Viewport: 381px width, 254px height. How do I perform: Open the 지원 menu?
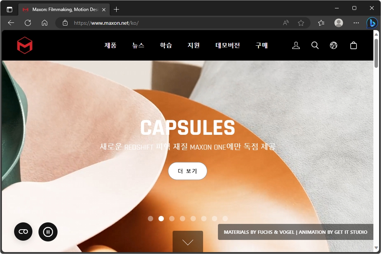(x=194, y=45)
